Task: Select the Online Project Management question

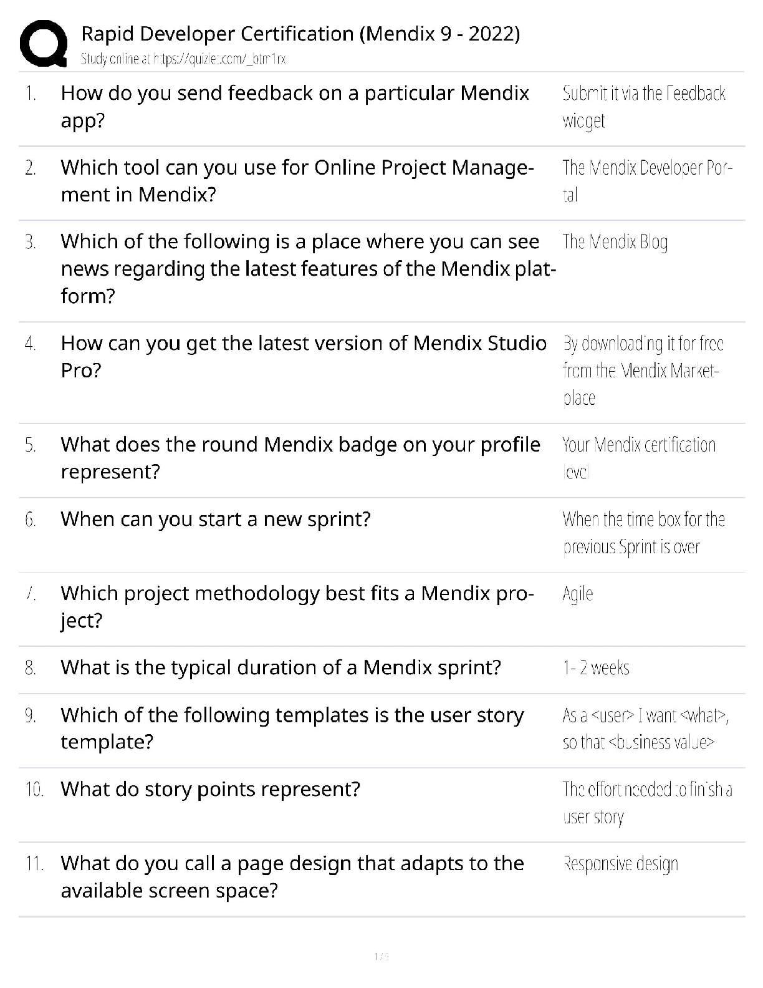Action: pos(297,181)
